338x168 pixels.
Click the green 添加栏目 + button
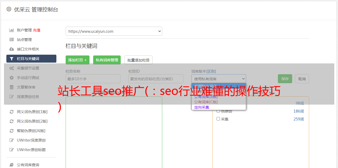78,60
